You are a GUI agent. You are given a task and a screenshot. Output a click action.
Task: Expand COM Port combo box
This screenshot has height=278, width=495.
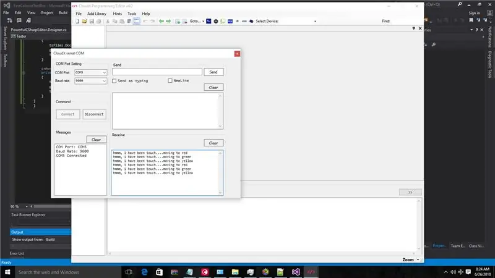coord(104,72)
